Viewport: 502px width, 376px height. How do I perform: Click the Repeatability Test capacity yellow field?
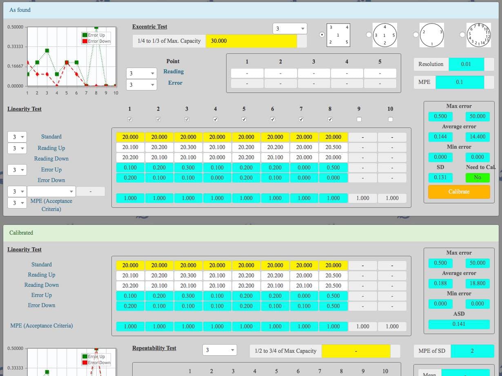(x=356, y=351)
